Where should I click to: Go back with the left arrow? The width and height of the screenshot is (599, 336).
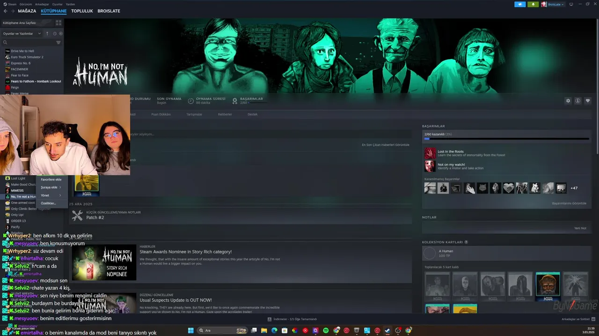(x=6, y=11)
